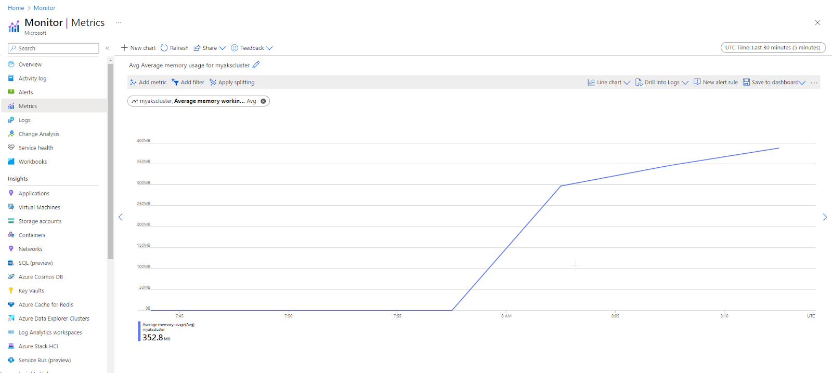832x373 pixels.
Task: Click the Activity log icon
Action: pyautogui.click(x=11, y=78)
